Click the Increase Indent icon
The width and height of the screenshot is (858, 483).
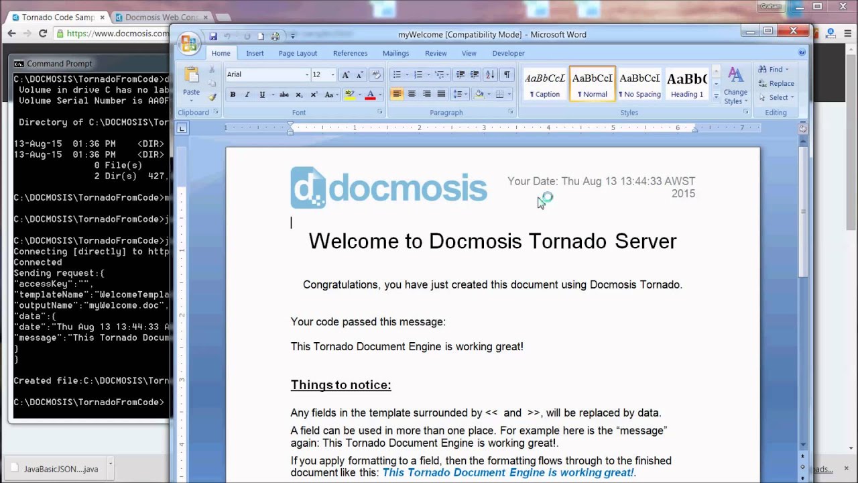[x=475, y=74]
